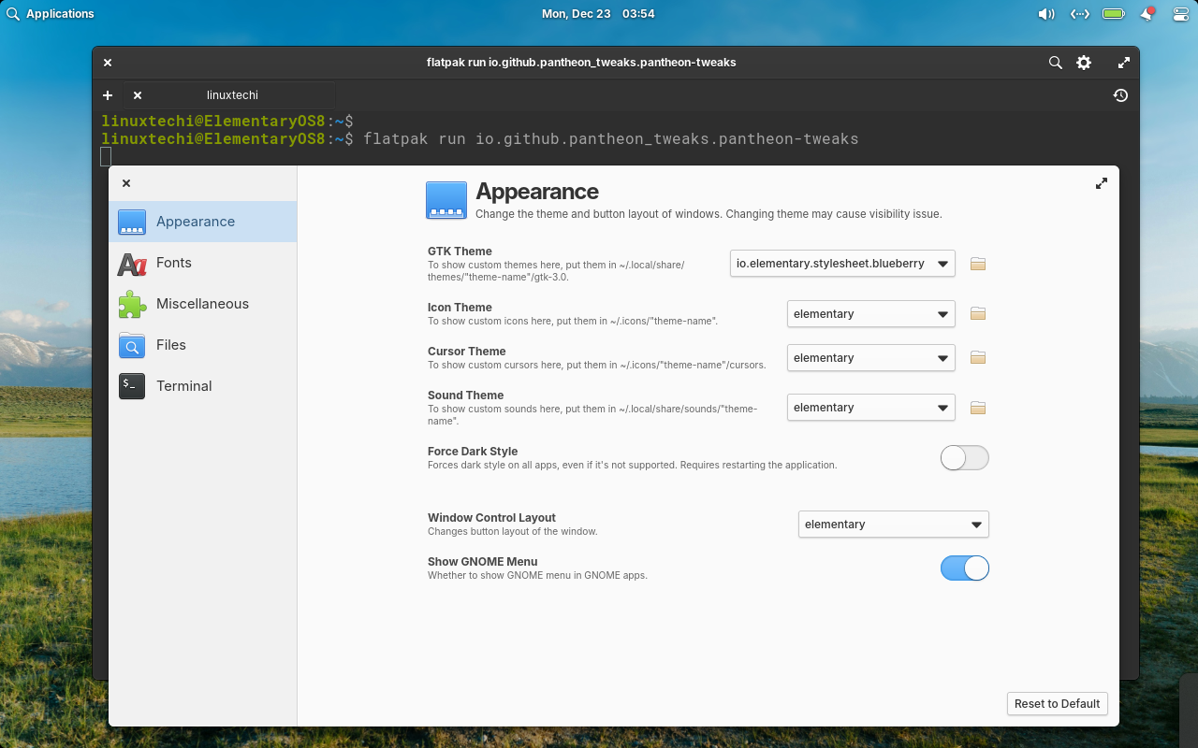Open terminal tab history icon

point(1120,95)
